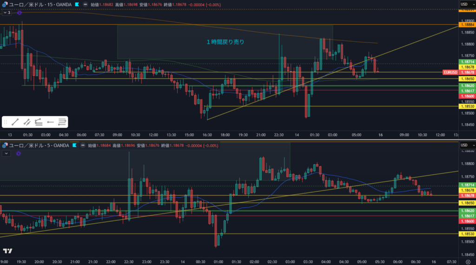Click the yellow 1.18530 price label in upper chart

[466, 106]
